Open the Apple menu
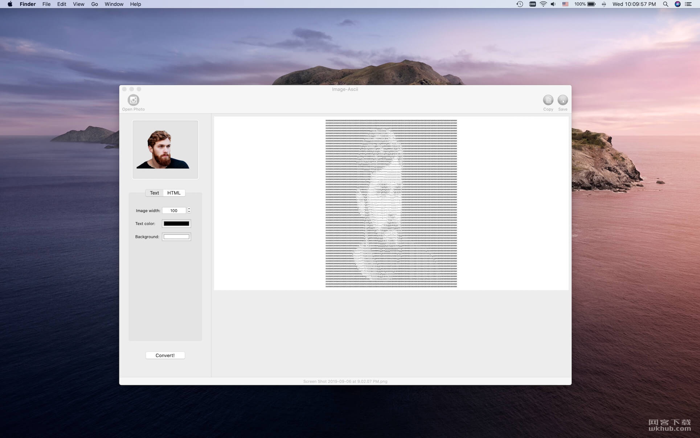The width and height of the screenshot is (700, 438). (10, 4)
